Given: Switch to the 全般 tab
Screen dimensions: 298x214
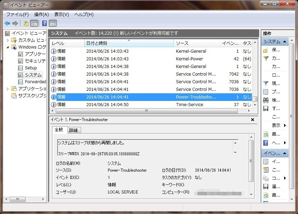Looking at the screenshot, I should pyautogui.click(x=59, y=130).
